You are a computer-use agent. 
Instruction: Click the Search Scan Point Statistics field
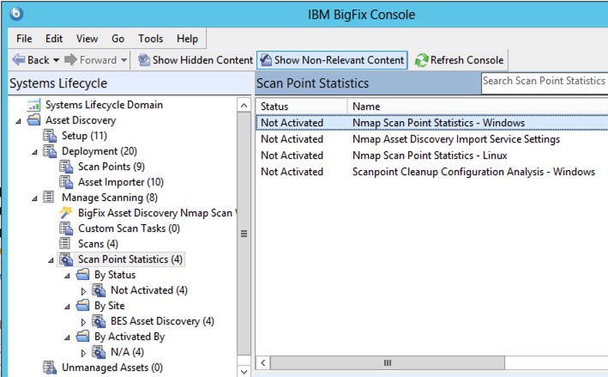(x=543, y=82)
